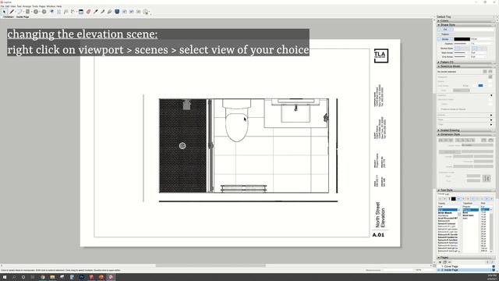Screen dimensions: 499x281
Task: Open the Arrange menu
Action: pos(27,6)
